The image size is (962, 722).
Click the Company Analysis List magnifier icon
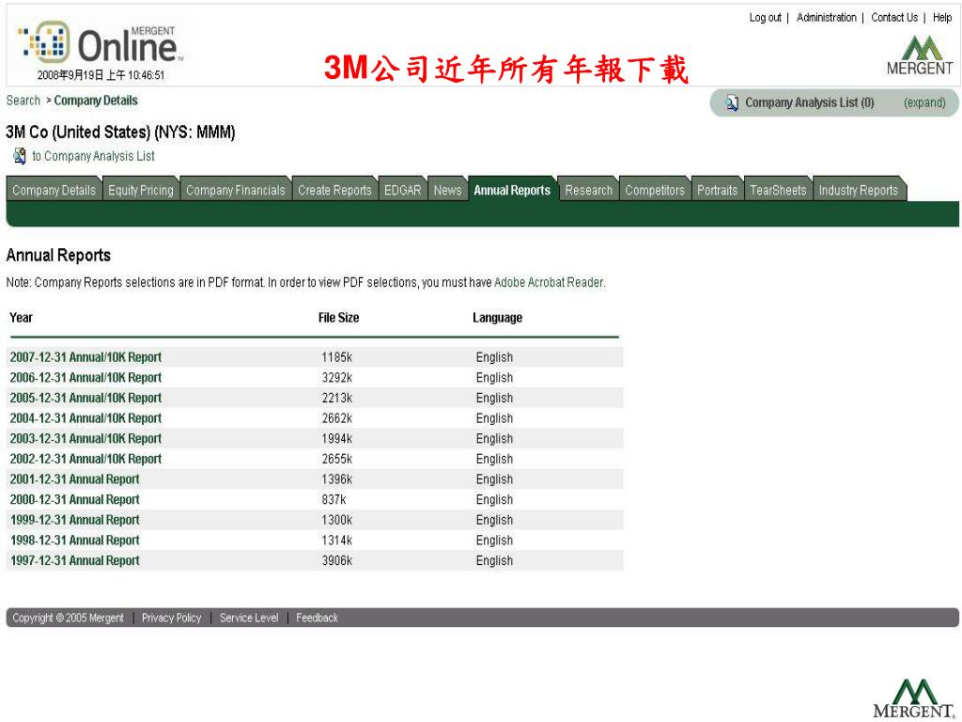coord(732,102)
